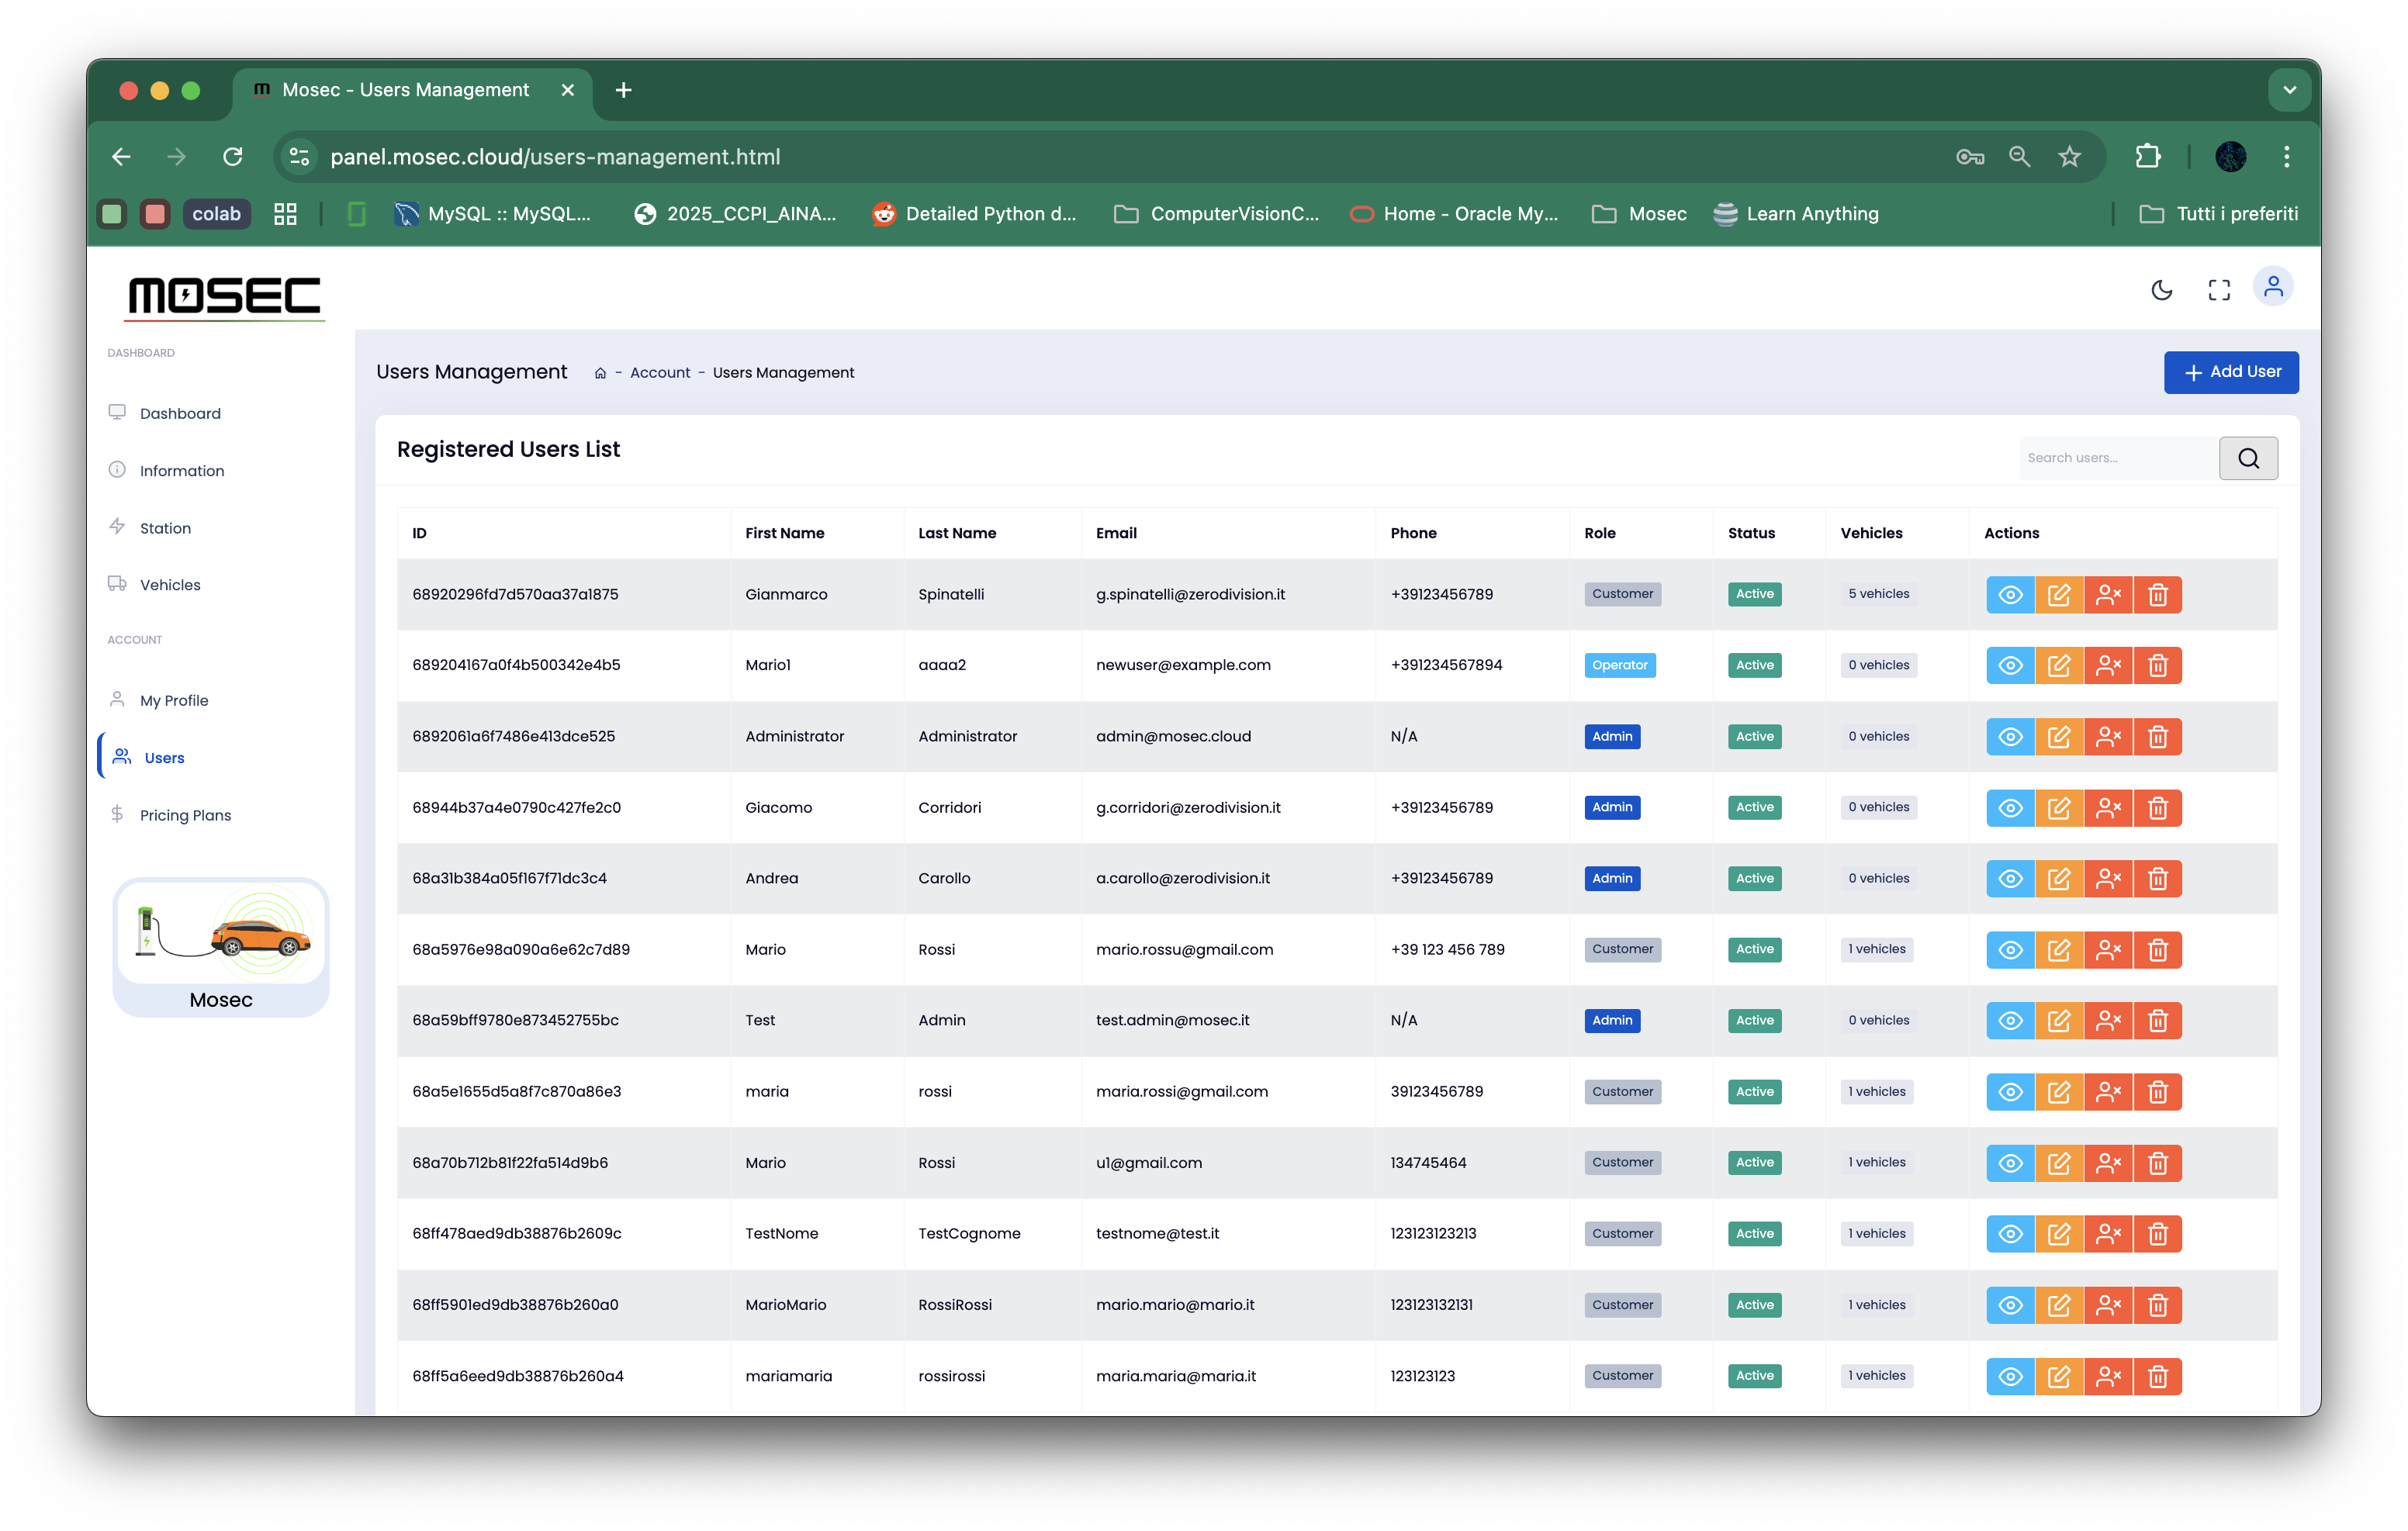The width and height of the screenshot is (2408, 1531).
Task: Open user avatar menu in header
Action: (x=2272, y=288)
